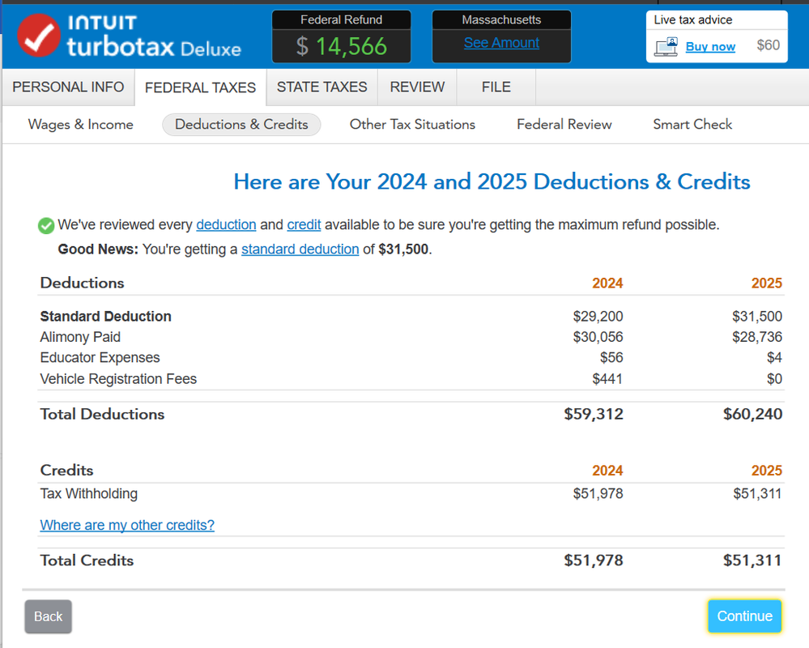Open the credit hyperlink
809x648 pixels.
[304, 224]
